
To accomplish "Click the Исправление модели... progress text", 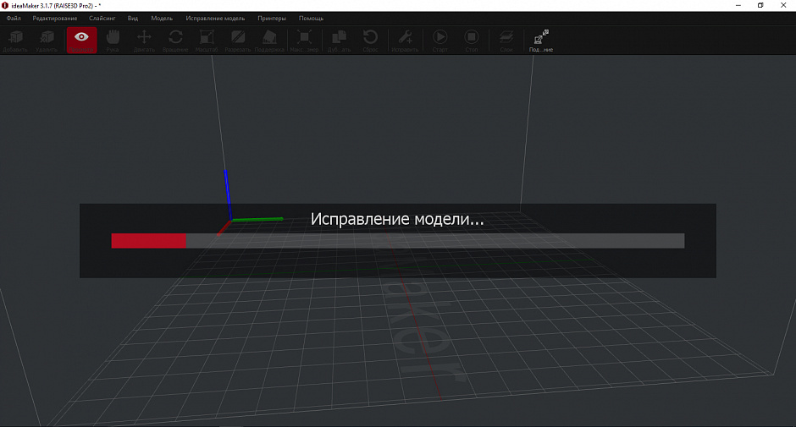I will click(397, 219).
